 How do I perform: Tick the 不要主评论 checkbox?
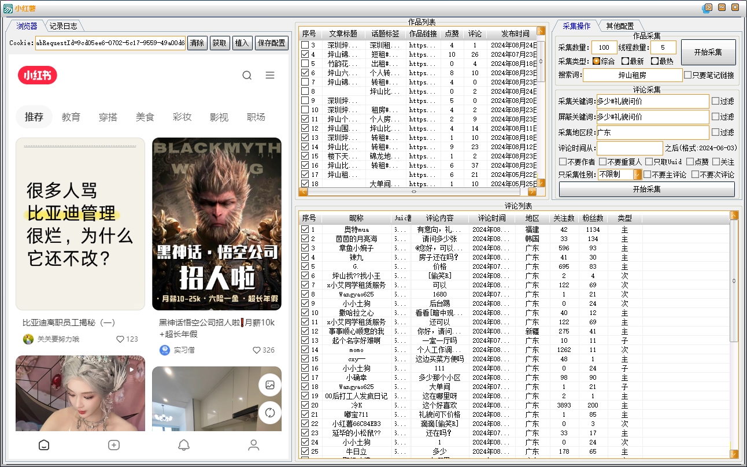[x=647, y=175]
